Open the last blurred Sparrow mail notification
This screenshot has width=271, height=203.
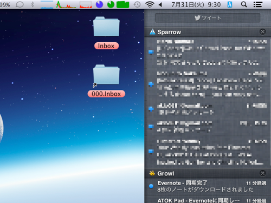click(208, 152)
